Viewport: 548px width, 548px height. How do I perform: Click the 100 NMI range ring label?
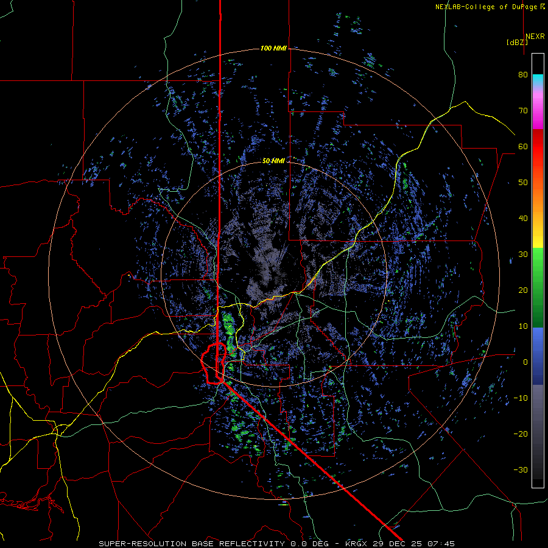273,48
